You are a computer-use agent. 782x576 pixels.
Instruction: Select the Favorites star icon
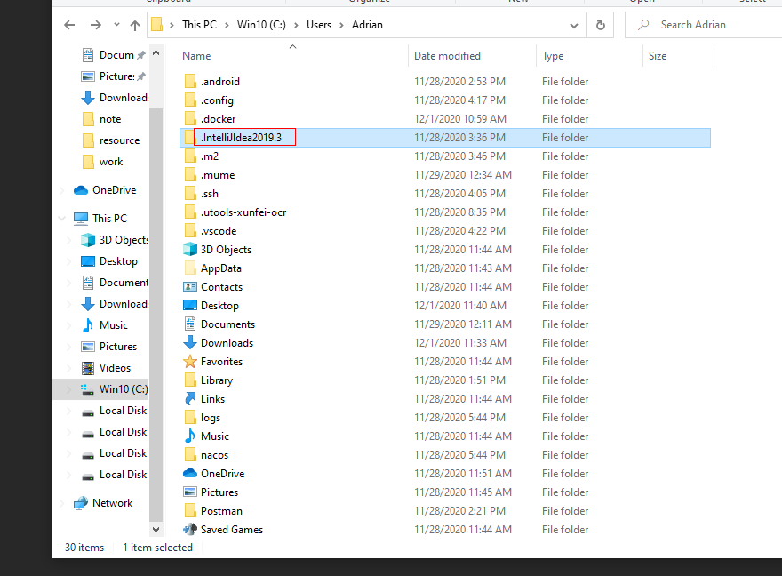190,362
